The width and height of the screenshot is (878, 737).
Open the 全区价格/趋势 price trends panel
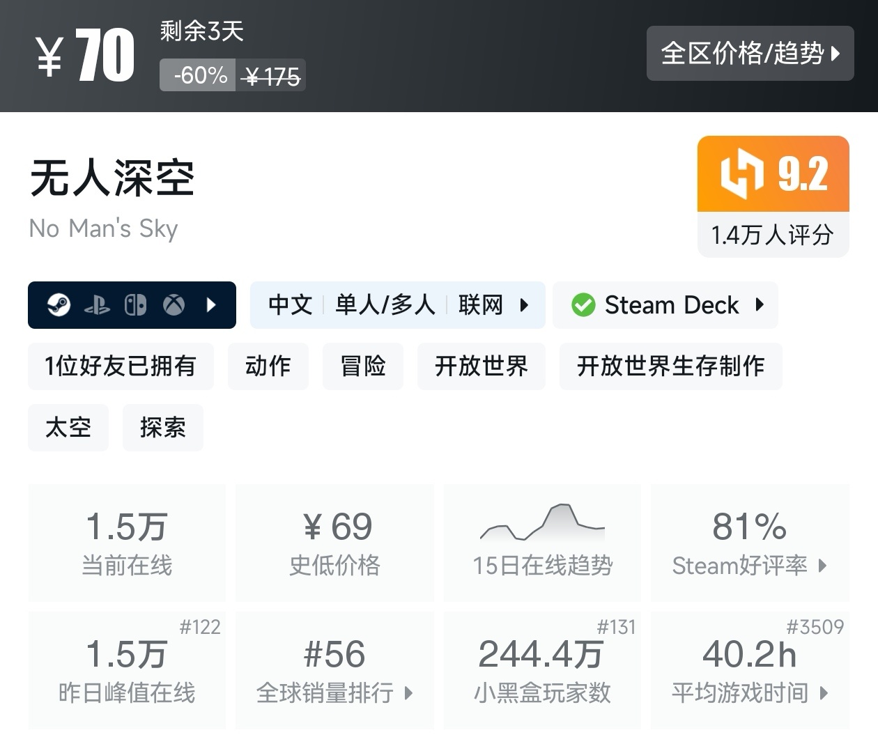coord(750,54)
